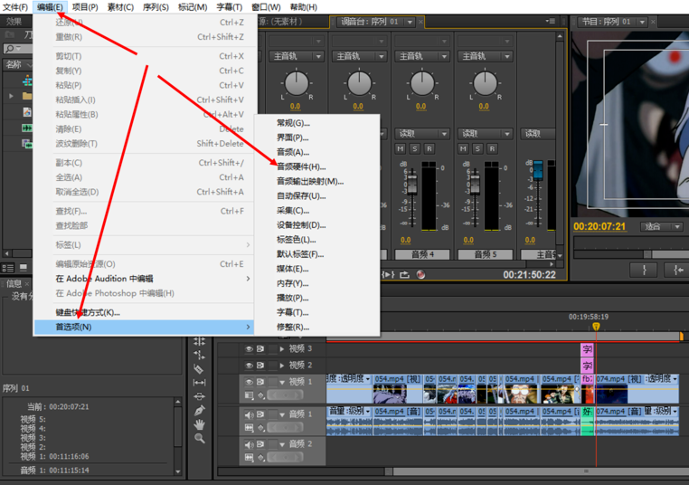This screenshot has height=485, width=689.
Task: Choose Keyboard Shortcuts in the Edit menu
Action: click(144, 313)
